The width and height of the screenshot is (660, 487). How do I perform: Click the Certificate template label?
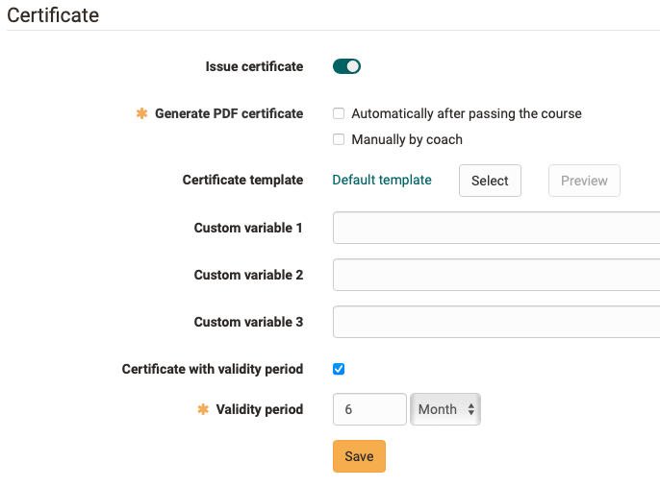pos(242,180)
